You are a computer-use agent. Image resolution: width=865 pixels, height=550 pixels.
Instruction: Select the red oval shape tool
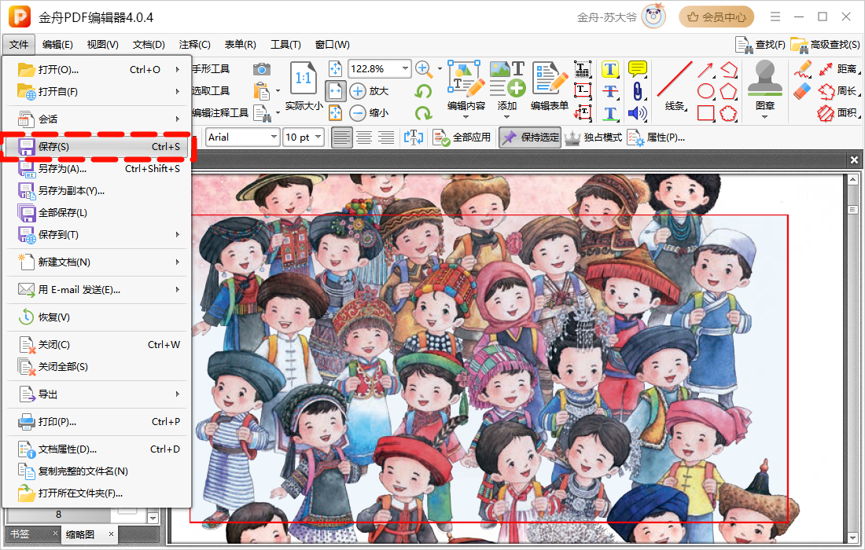[x=705, y=91]
